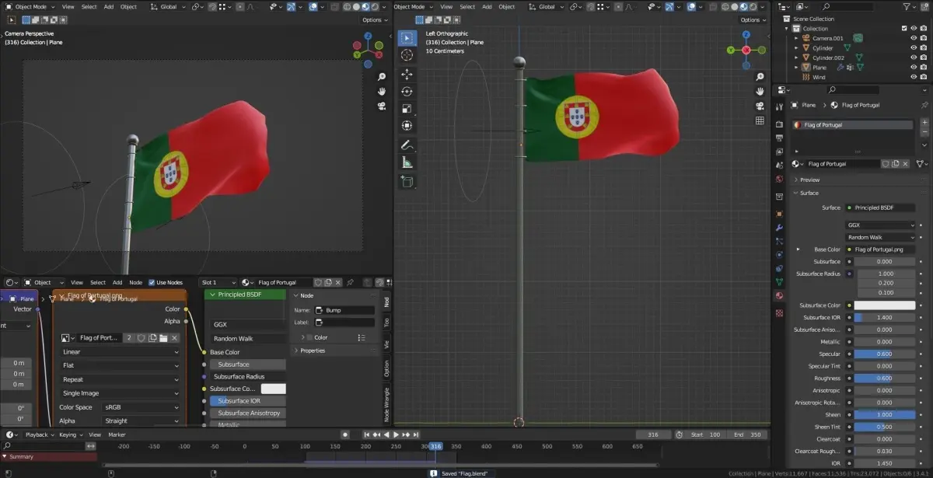
Task: Open Global transform orientation dropdown in right viewport
Action: pyautogui.click(x=547, y=6)
